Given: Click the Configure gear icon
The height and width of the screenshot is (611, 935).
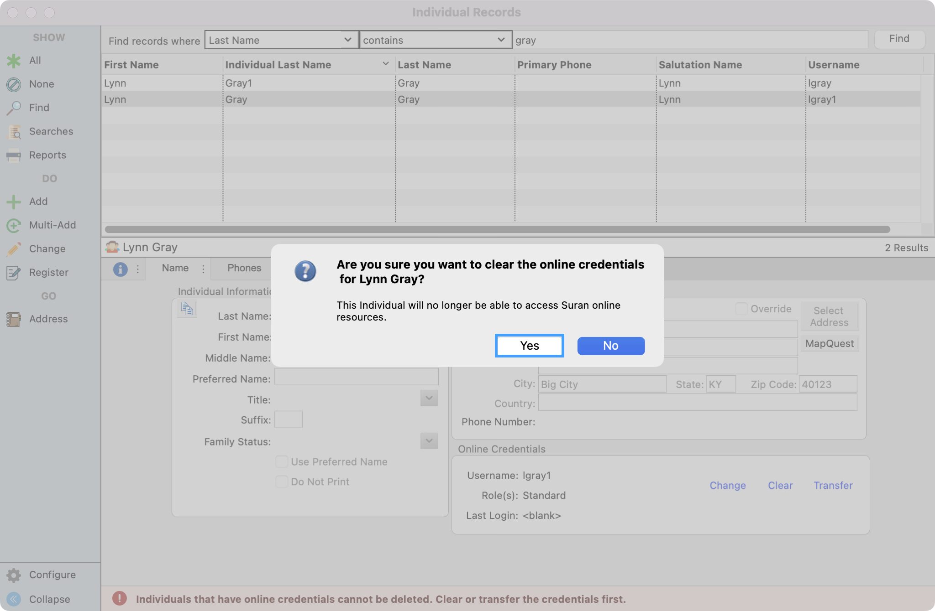Looking at the screenshot, I should tap(14, 575).
